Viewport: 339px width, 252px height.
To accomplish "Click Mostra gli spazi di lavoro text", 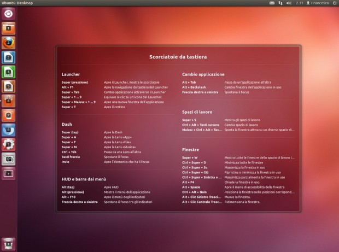I will pyautogui.click(x=242, y=120).
